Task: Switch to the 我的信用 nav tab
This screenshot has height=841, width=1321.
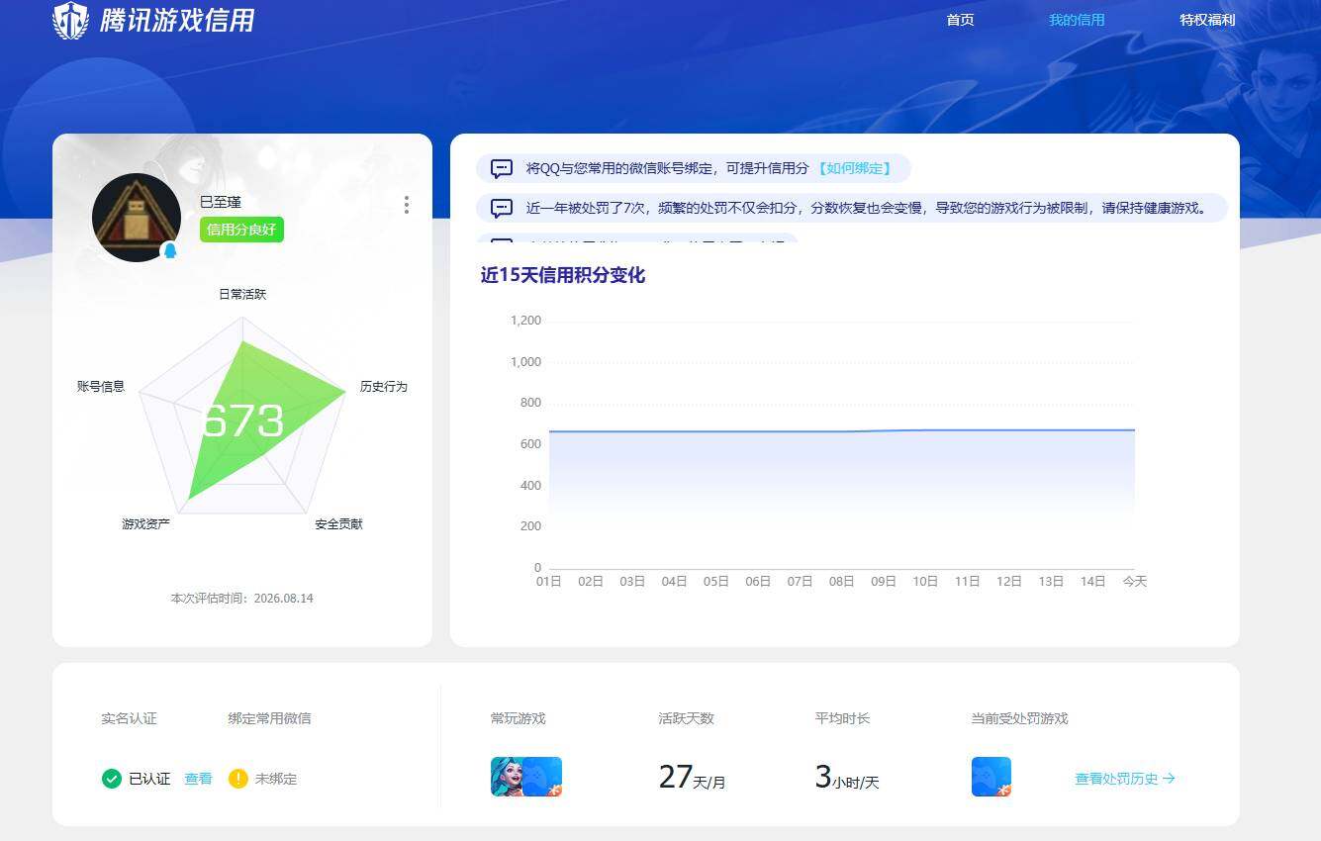Action: point(1077,20)
